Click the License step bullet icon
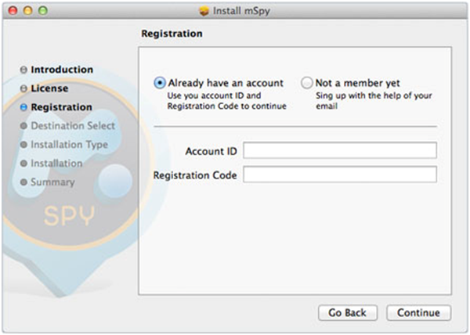Image resolution: width=470 pixels, height=335 pixels. pos(23,88)
